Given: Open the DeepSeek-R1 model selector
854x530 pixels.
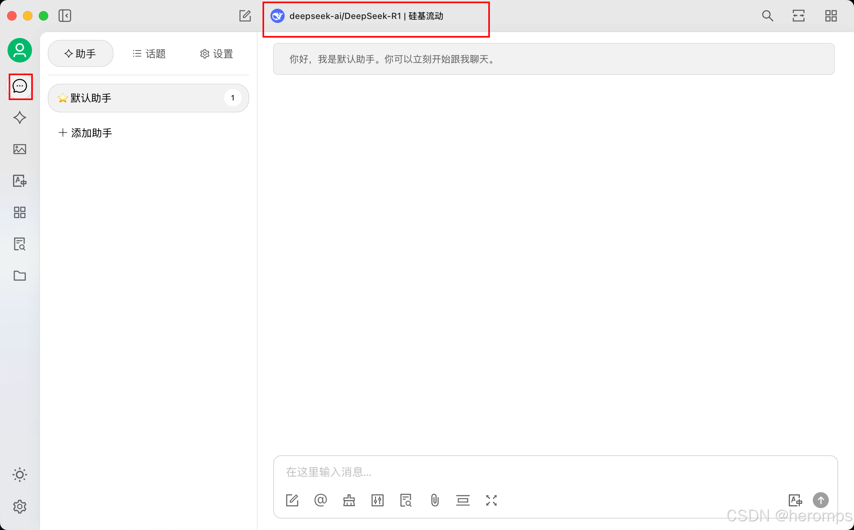Looking at the screenshot, I should 366,16.
